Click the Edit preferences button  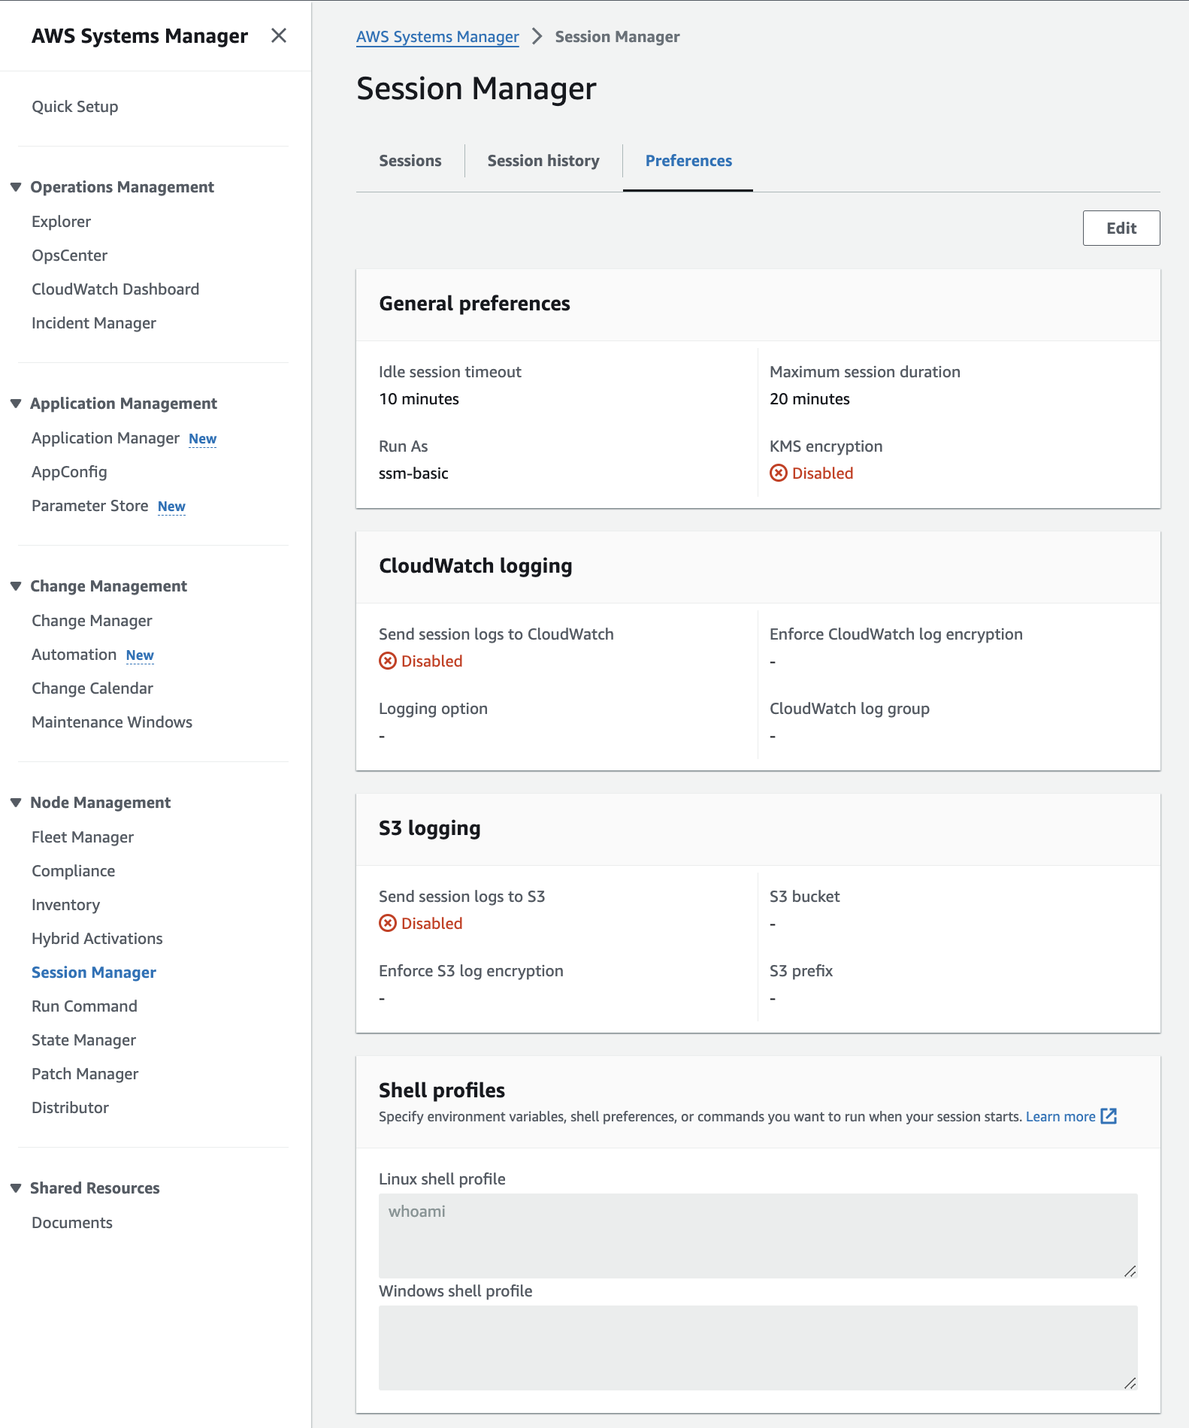point(1121,228)
